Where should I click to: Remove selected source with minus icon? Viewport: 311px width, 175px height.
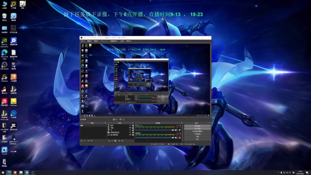click(112, 141)
